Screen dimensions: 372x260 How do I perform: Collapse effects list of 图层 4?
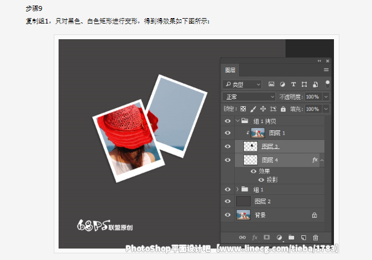click(322, 160)
